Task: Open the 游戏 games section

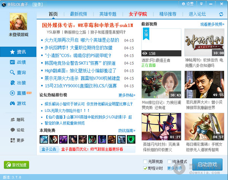Action: [18, 104]
